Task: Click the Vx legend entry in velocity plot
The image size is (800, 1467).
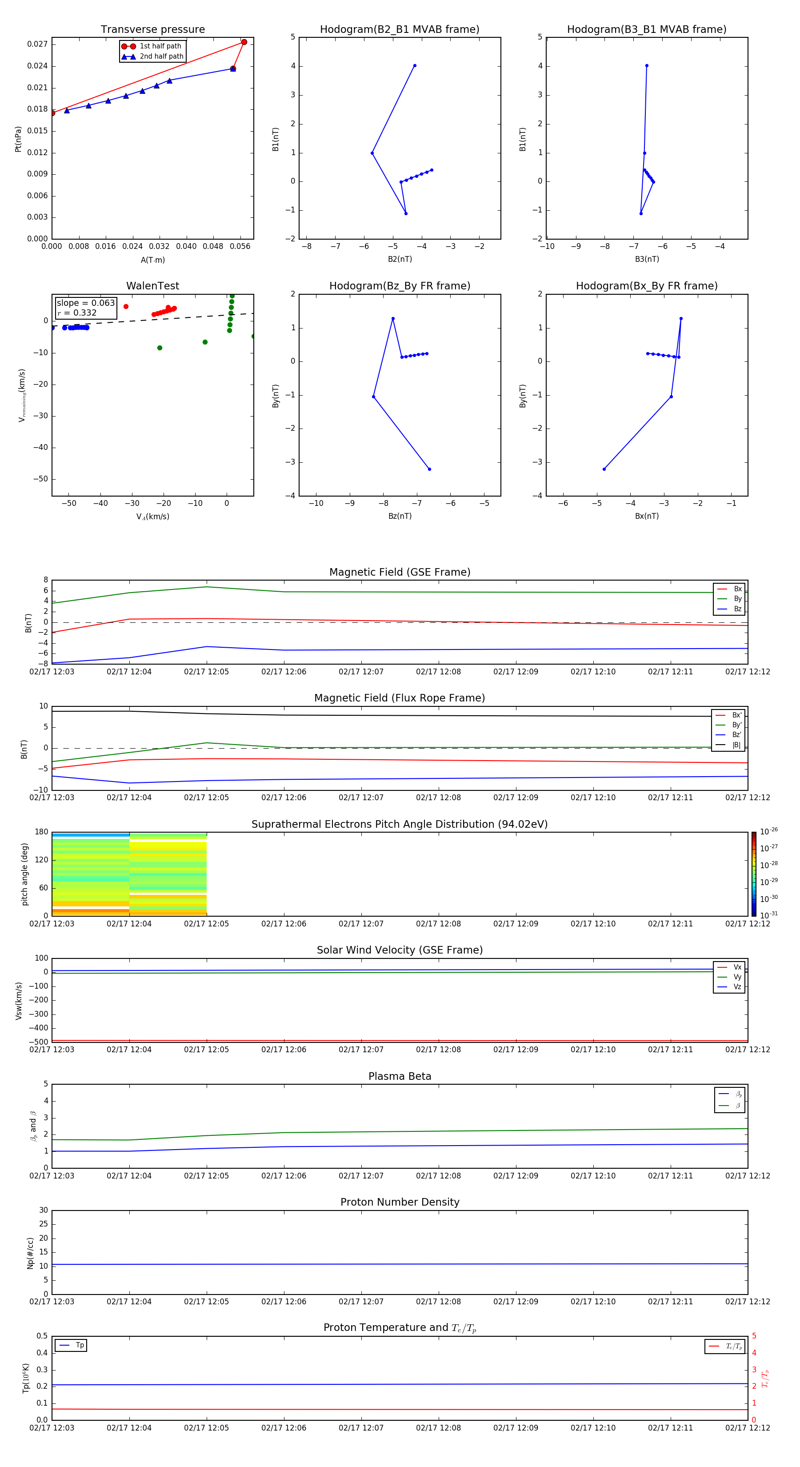Action: (729, 967)
